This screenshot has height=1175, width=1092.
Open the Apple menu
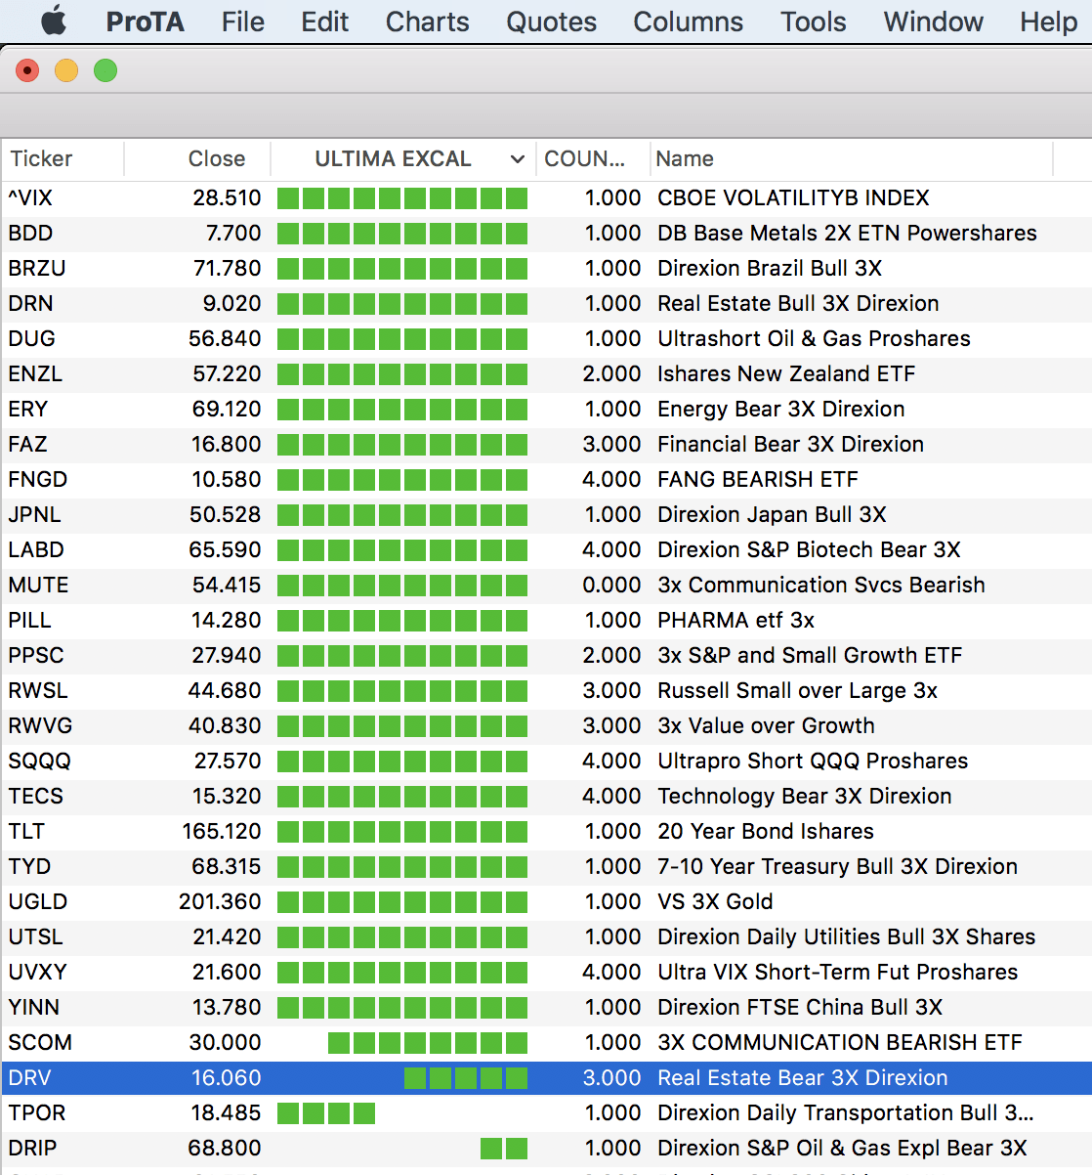point(54,22)
